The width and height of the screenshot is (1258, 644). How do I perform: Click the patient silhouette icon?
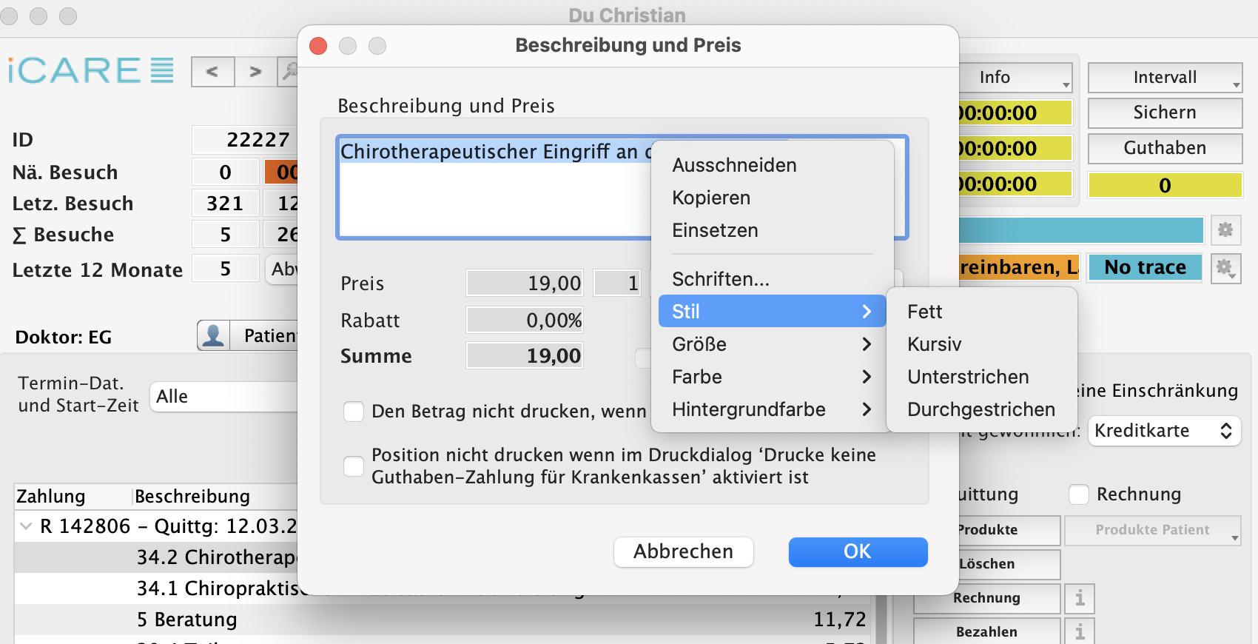[x=214, y=336]
